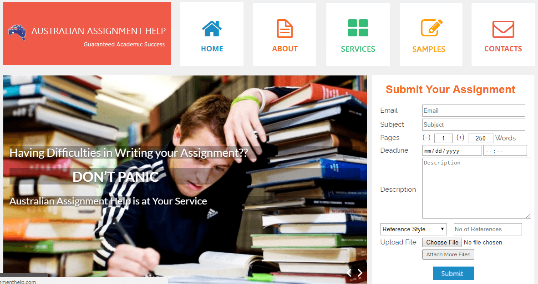Submit the assignment form

coord(453,274)
